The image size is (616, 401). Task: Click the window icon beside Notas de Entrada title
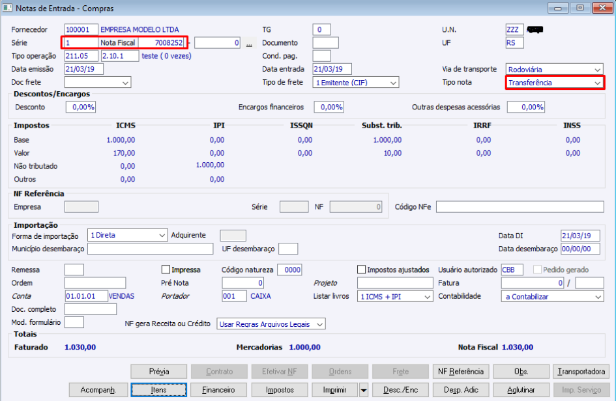7,8
